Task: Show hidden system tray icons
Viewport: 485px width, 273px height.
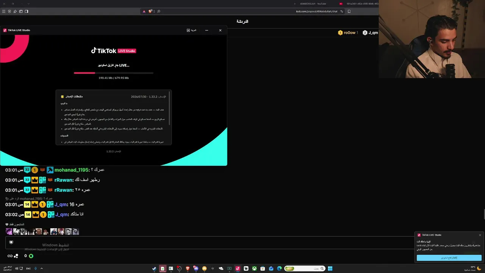Action: point(41,268)
